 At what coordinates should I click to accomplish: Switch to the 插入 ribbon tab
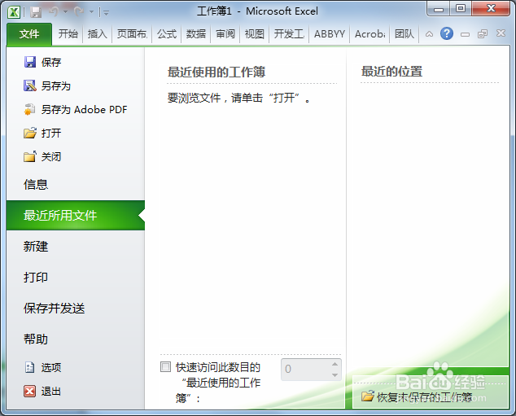click(98, 34)
